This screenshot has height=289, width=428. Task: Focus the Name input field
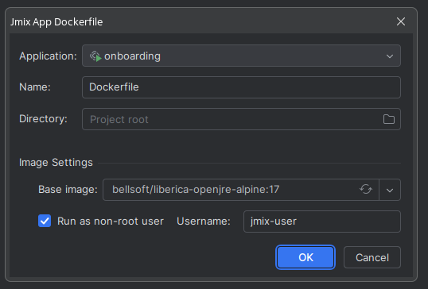click(x=241, y=87)
